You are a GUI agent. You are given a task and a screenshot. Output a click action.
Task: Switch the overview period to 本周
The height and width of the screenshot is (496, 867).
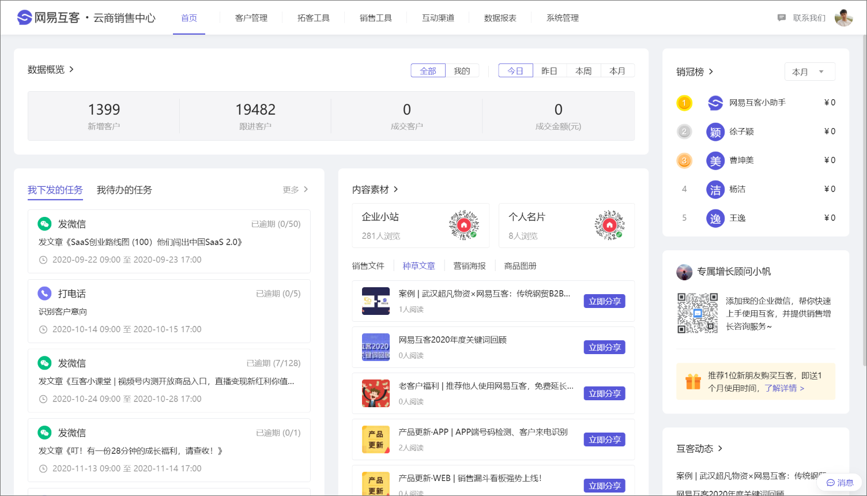point(583,71)
